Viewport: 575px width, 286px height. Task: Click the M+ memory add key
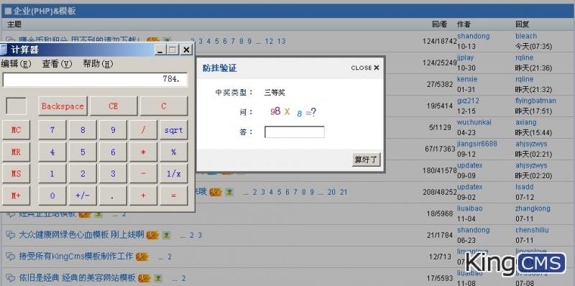coord(16,195)
